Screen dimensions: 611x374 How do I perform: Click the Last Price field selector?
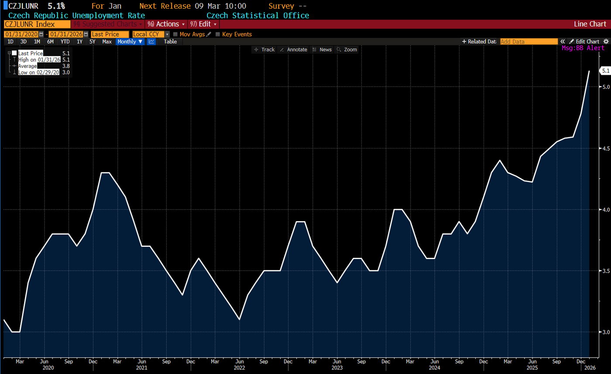coord(110,34)
